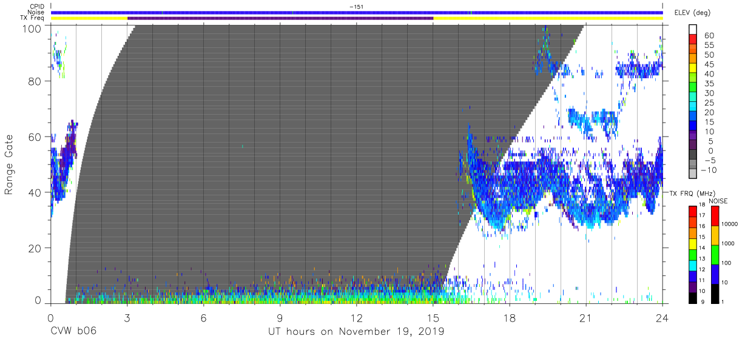Select the green swatch in NOISE colorbar

(x=715, y=255)
